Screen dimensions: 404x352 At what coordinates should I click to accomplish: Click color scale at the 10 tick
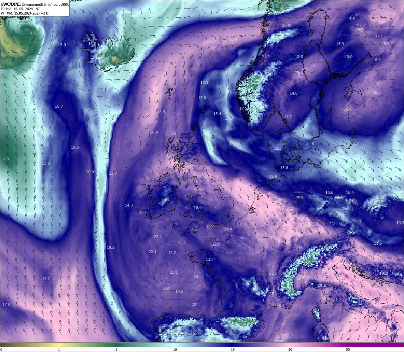(175, 349)
